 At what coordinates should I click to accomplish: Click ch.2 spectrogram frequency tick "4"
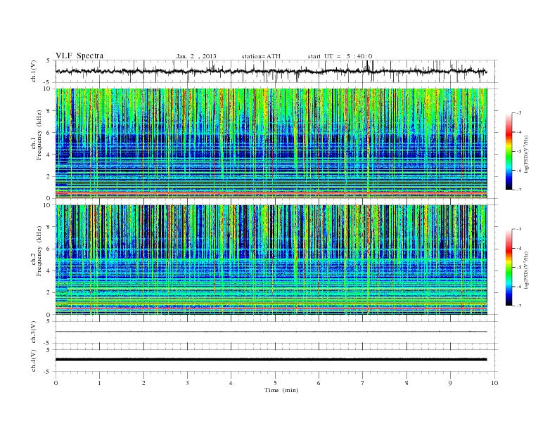pos(49,271)
